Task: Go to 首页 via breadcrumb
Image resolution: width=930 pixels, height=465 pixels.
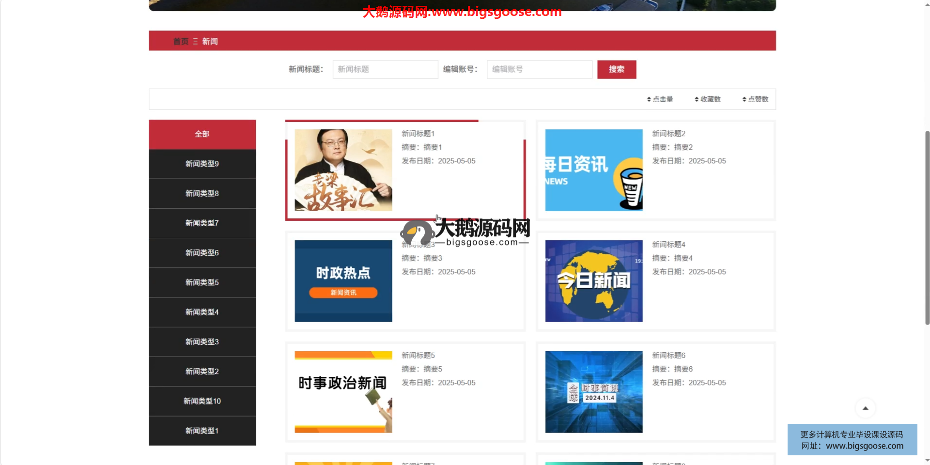Action: click(x=181, y=42)
